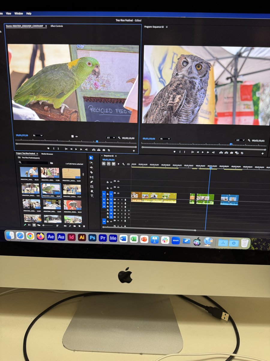Viewport: 270px width, 361px height.
Task: Open Program monitor zoom level Fit dropdown
Action: [x=165, y=139]
